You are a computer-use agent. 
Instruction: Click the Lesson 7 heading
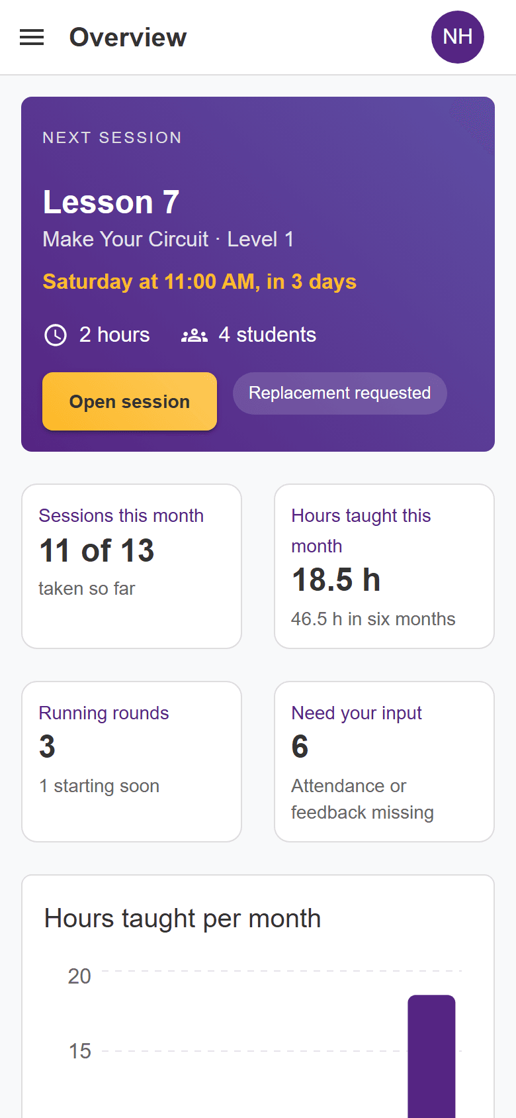(111, 202)
